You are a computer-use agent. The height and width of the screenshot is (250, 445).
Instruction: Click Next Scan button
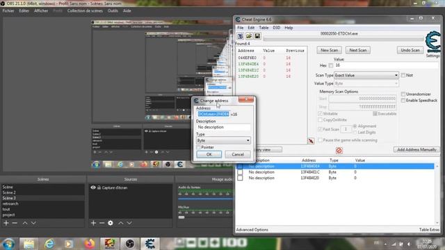(x=358, y=50)
